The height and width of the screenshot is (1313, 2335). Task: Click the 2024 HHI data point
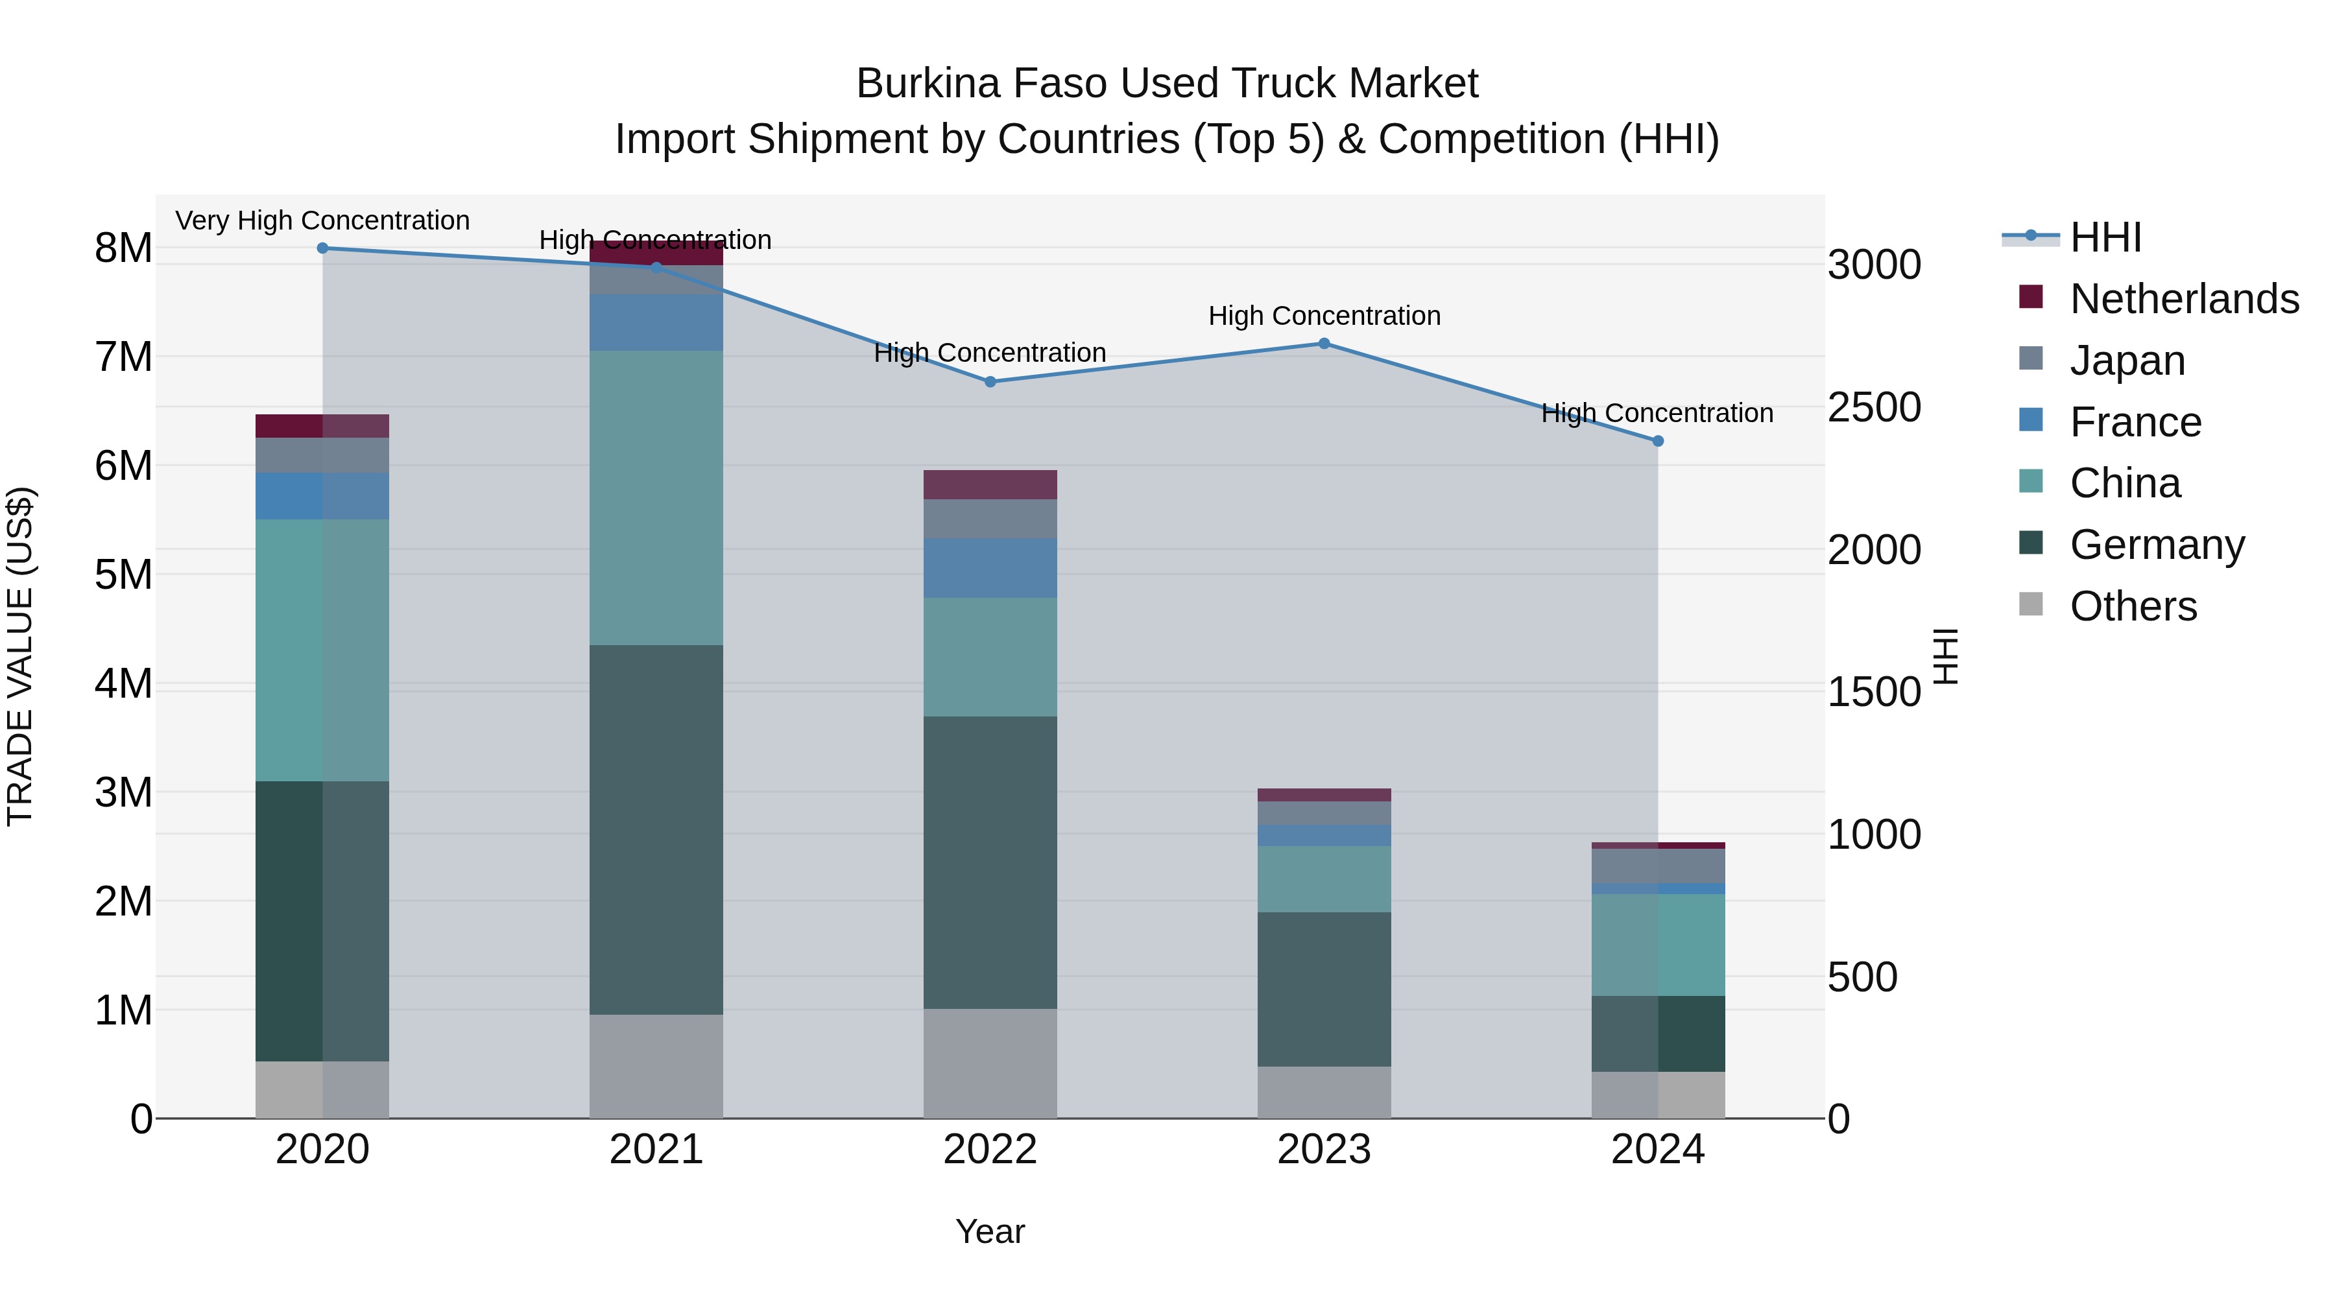coord(1658,442)
